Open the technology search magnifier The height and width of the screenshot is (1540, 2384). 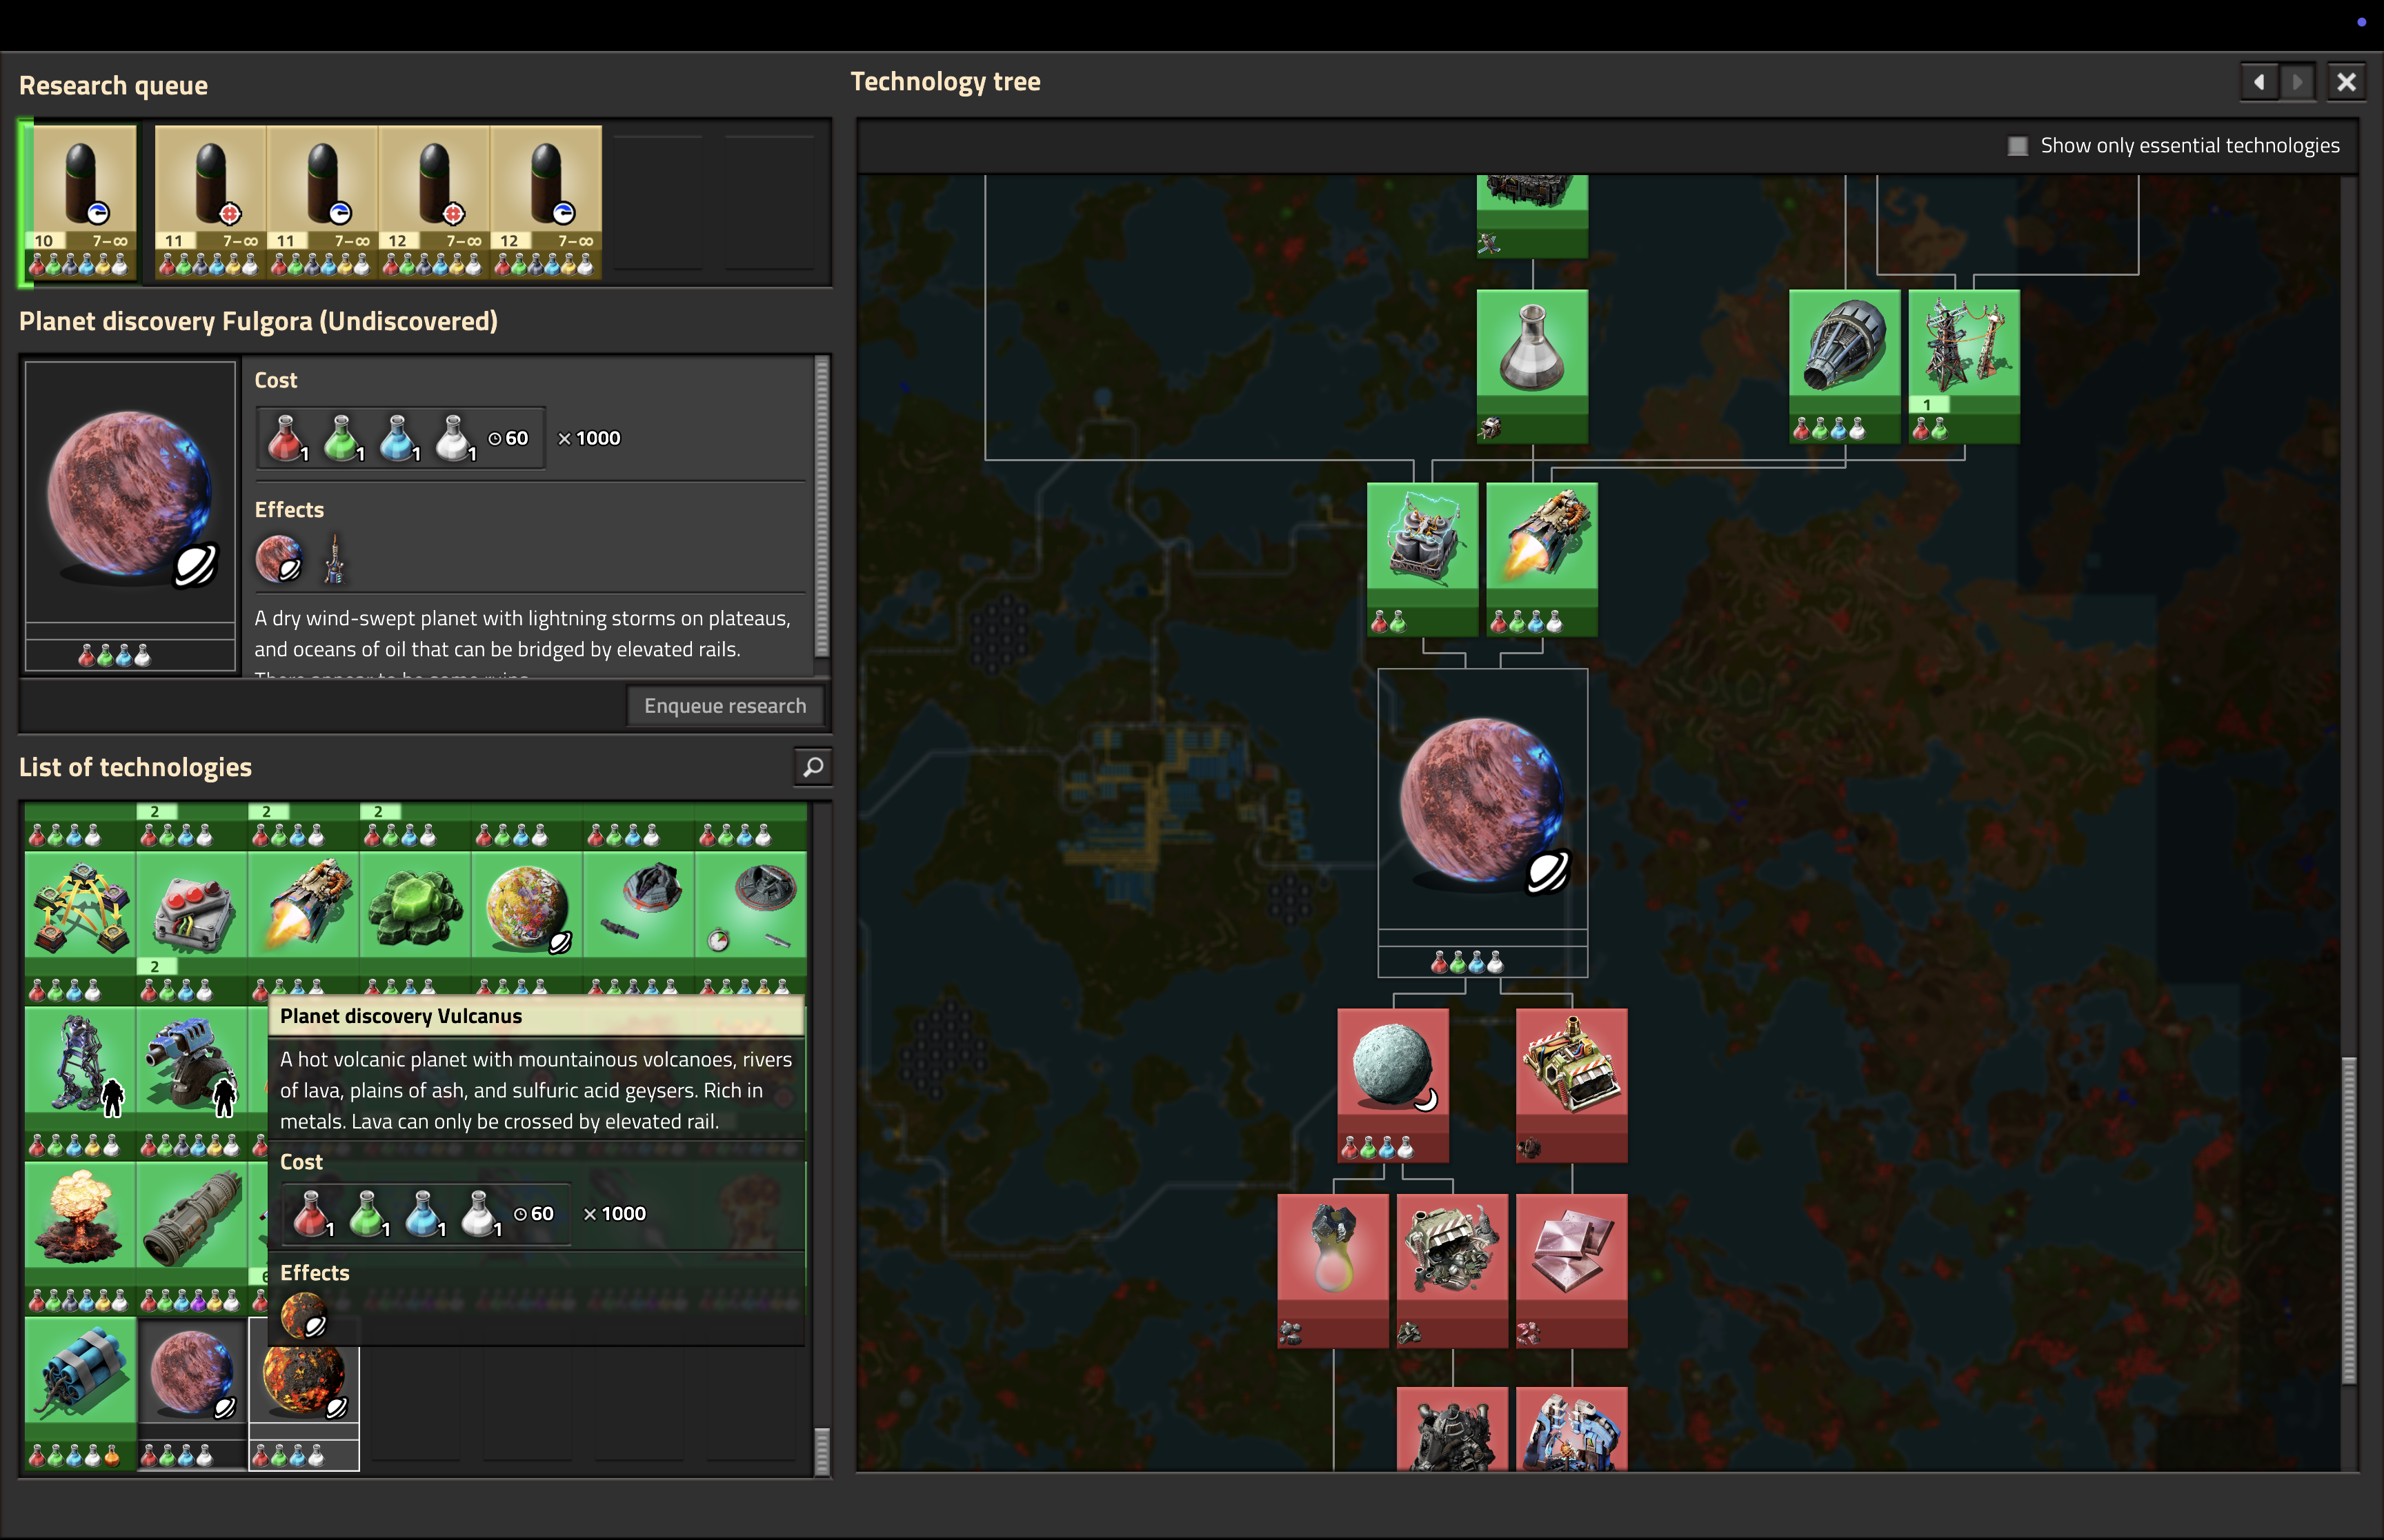tap(813, 767)
